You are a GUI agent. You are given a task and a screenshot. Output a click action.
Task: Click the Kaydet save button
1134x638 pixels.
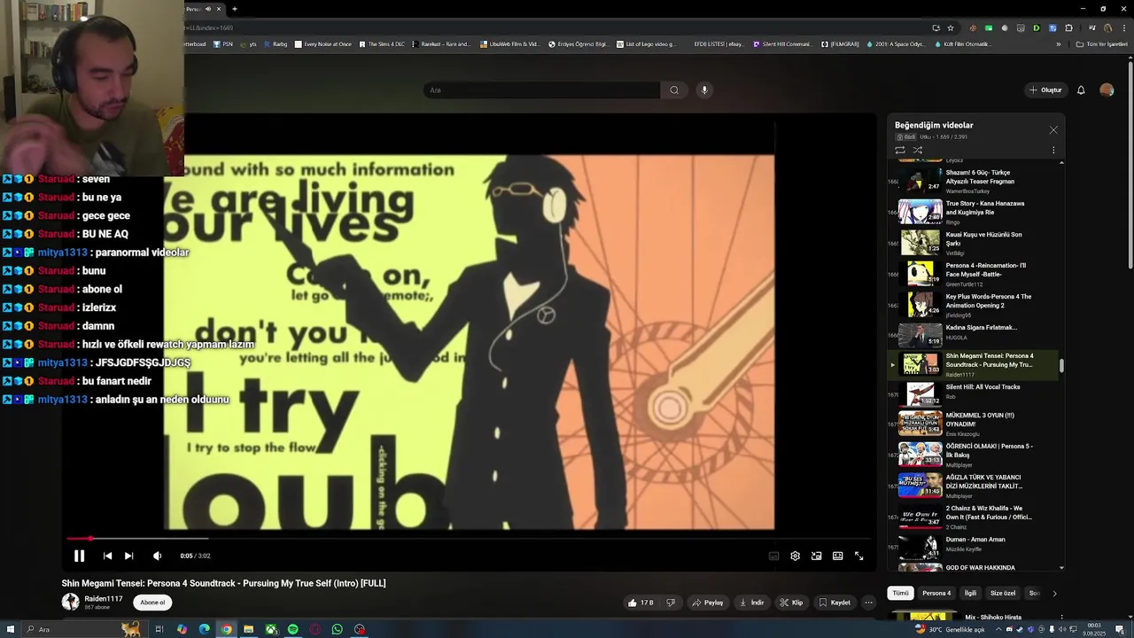[835, 603]
